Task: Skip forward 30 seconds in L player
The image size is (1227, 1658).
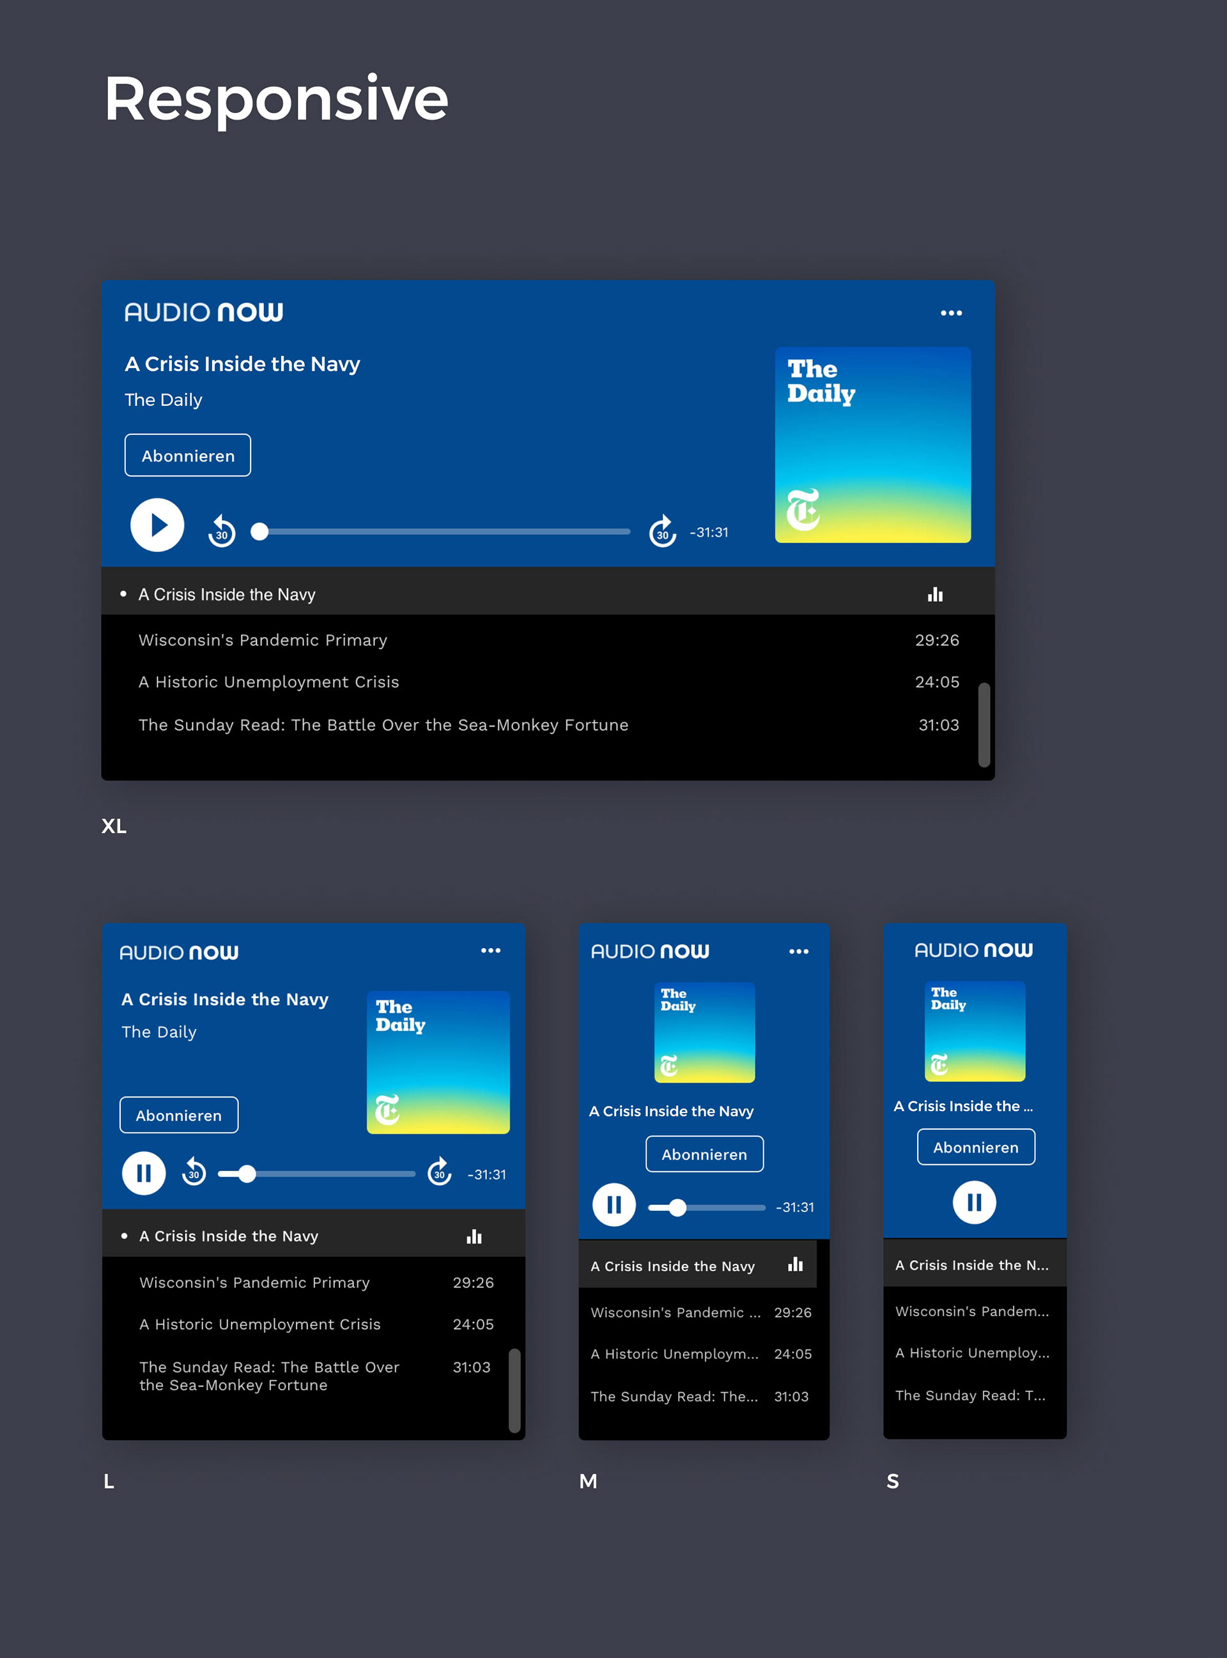Action: tap(440, 1172)
